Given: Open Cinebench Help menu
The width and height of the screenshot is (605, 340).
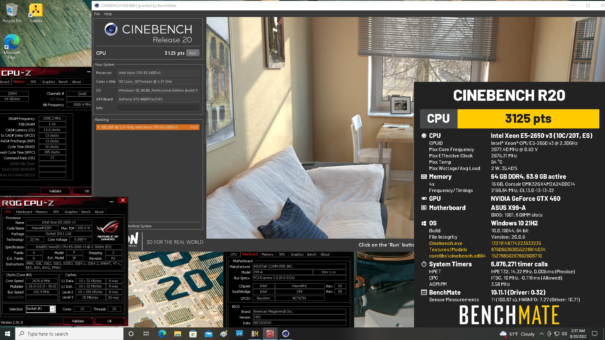Looking at the screenshot, I should point(108,14).
